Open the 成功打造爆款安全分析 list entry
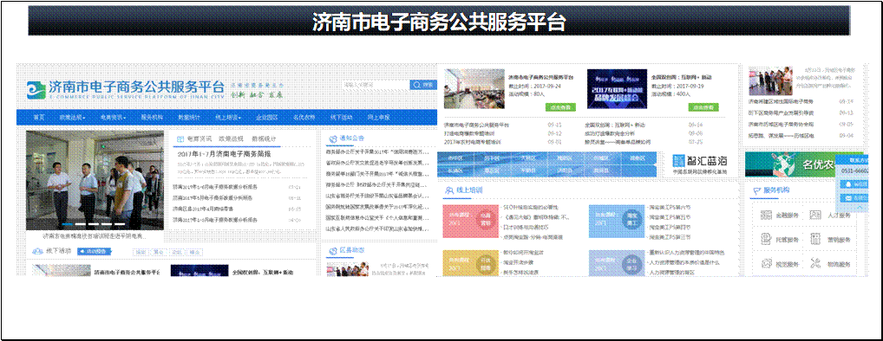The height and width of the screenshot is (341, 883). [x=610, y=133]
